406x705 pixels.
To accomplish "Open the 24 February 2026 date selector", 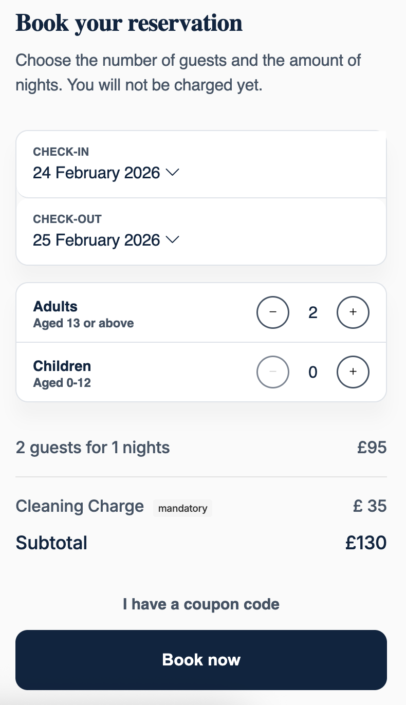I will tap(97, 173).
